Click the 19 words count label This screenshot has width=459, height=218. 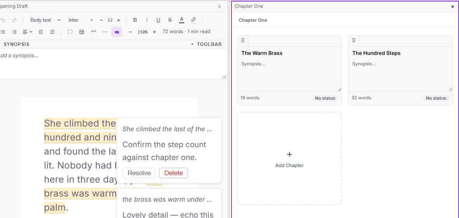click(x=250, y=98)
